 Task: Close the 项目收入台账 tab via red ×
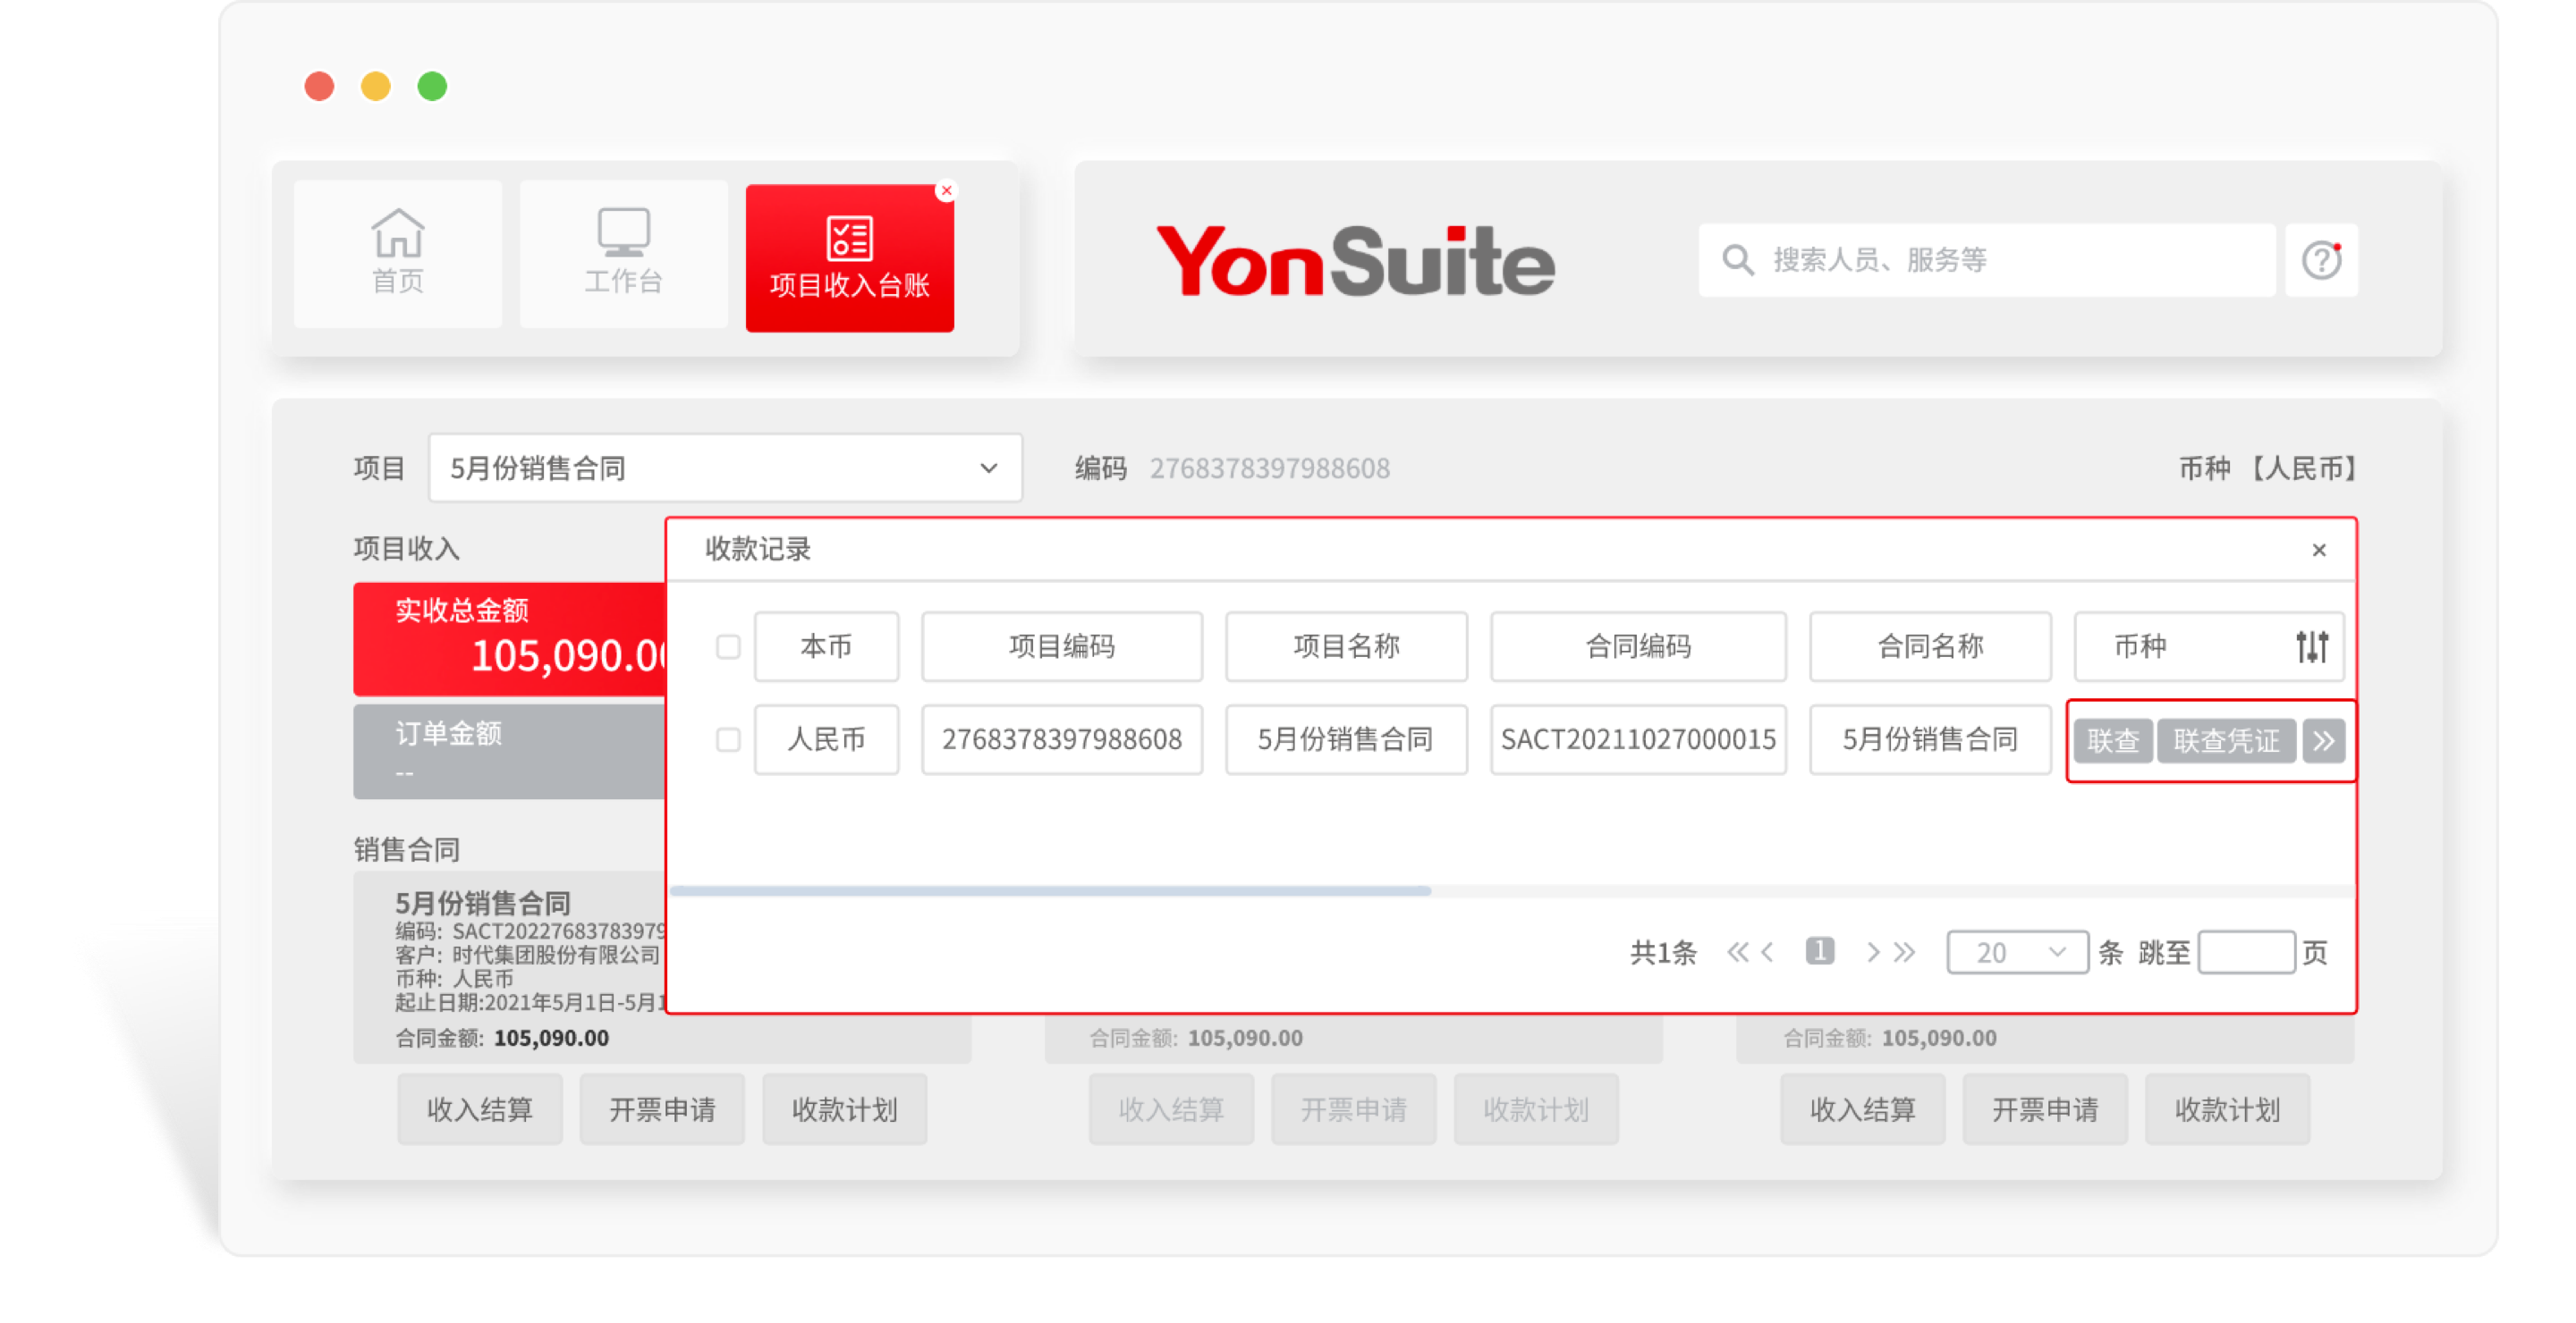pos(946,190)
